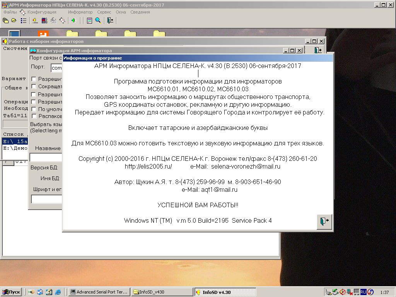Click the clock showing 1:37

385,292
